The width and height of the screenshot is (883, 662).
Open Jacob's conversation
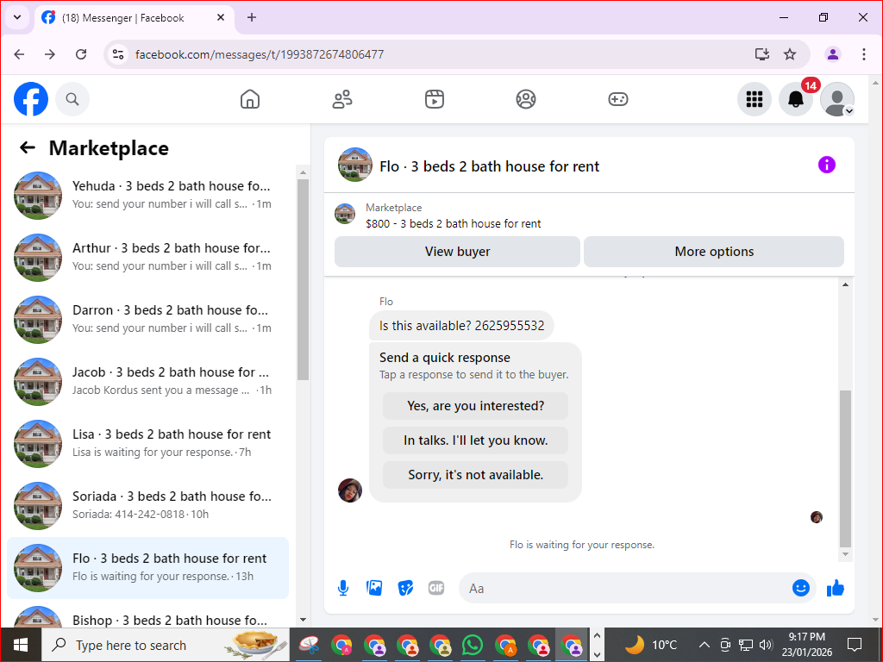[x=147, y=381]
